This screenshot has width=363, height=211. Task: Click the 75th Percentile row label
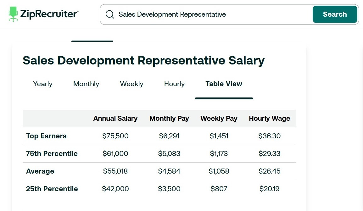tap(52, 154)
